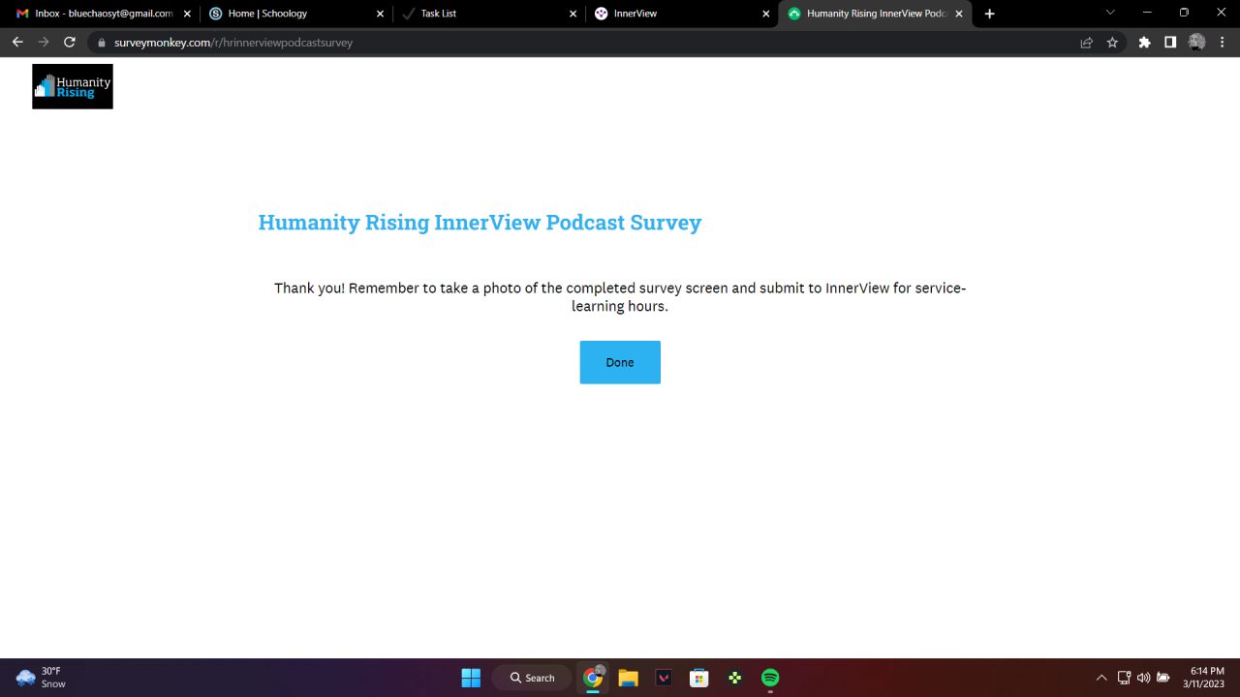This screenshot has height=697, width=1240.
Task: Minimize the Chrome window
Action: pyautogui.click(x=1147, y=13)
